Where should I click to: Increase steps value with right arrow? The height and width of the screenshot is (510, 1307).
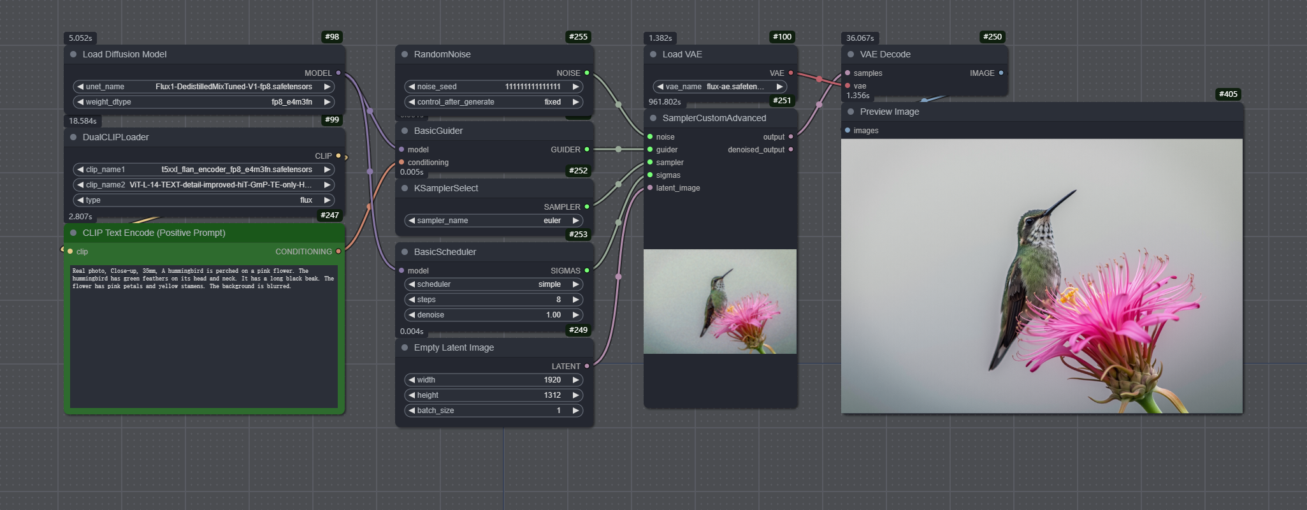[x=575, y=300]
